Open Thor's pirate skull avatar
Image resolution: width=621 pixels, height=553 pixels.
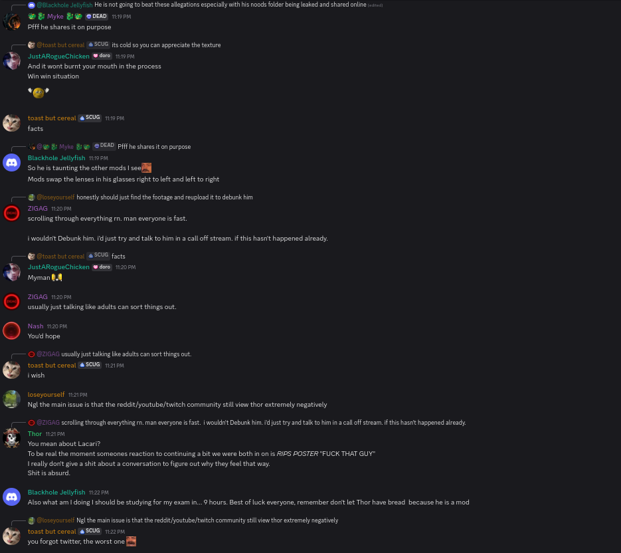tap(11, 439)
